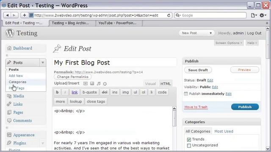Image resolution: width=271 pixels, height=152 pixels.
Task: Click the img quicktag button
Action: click(x=125, y=92)
